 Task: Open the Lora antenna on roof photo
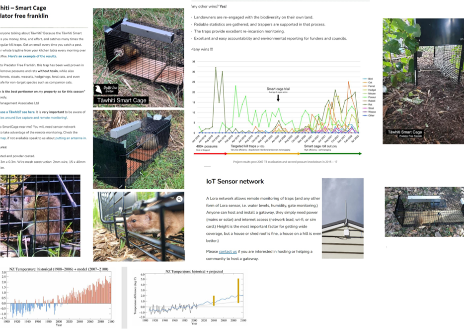(342, 218)
